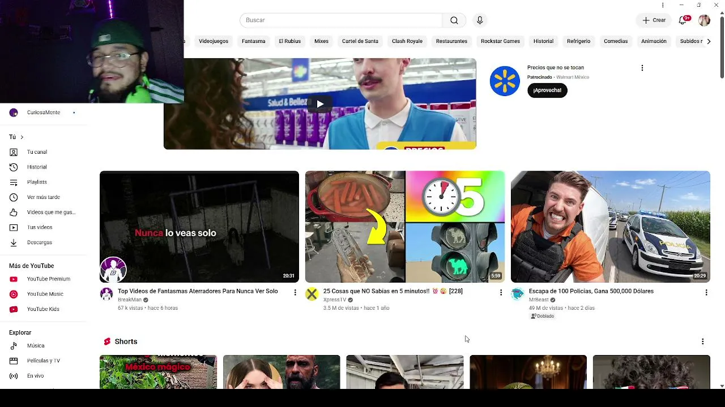Go to XpressTV channel name link

click(335, 300)
